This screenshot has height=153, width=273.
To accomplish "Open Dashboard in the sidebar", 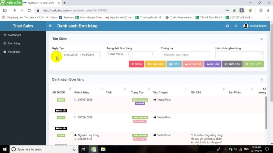I will [x=14, y=35].
